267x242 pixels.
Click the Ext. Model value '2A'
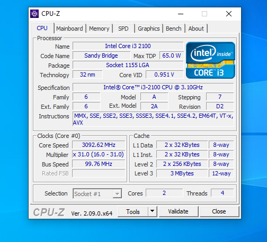(x=154, y=106)
